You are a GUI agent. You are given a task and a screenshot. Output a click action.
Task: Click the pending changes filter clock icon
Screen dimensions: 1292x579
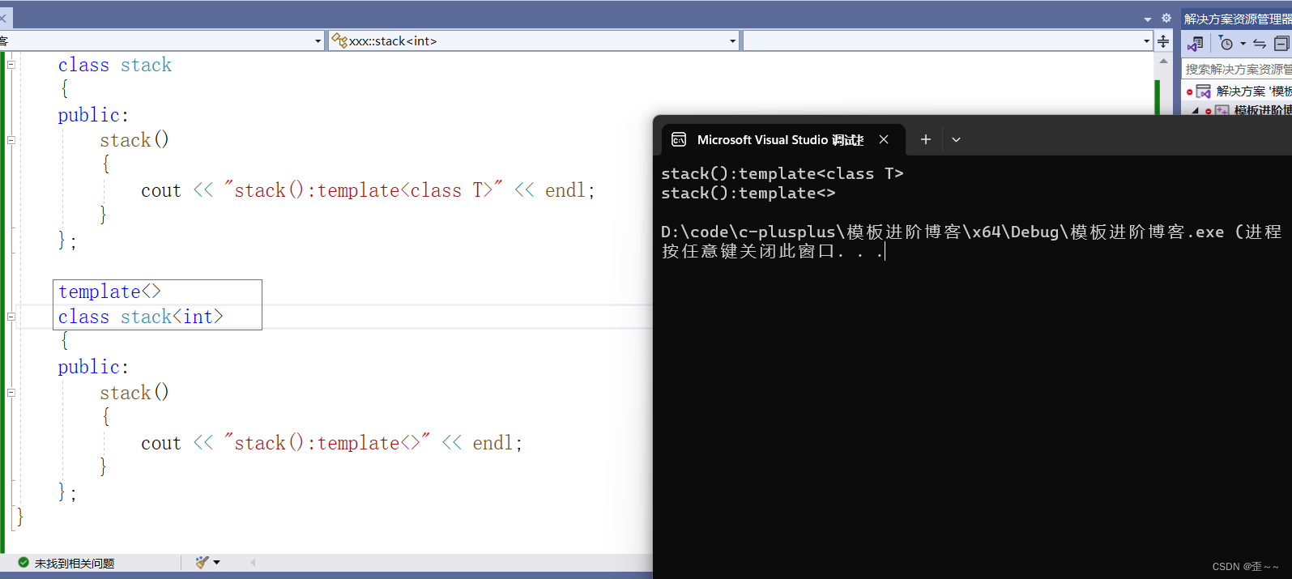[1226, 43]
